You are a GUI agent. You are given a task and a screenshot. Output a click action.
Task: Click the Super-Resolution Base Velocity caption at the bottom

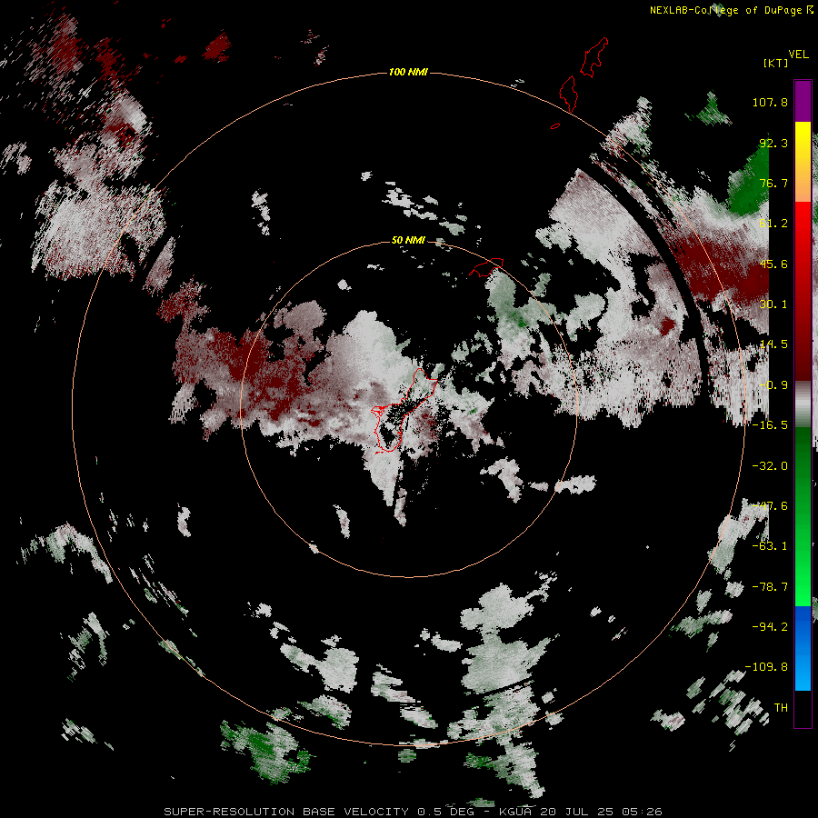413,812
